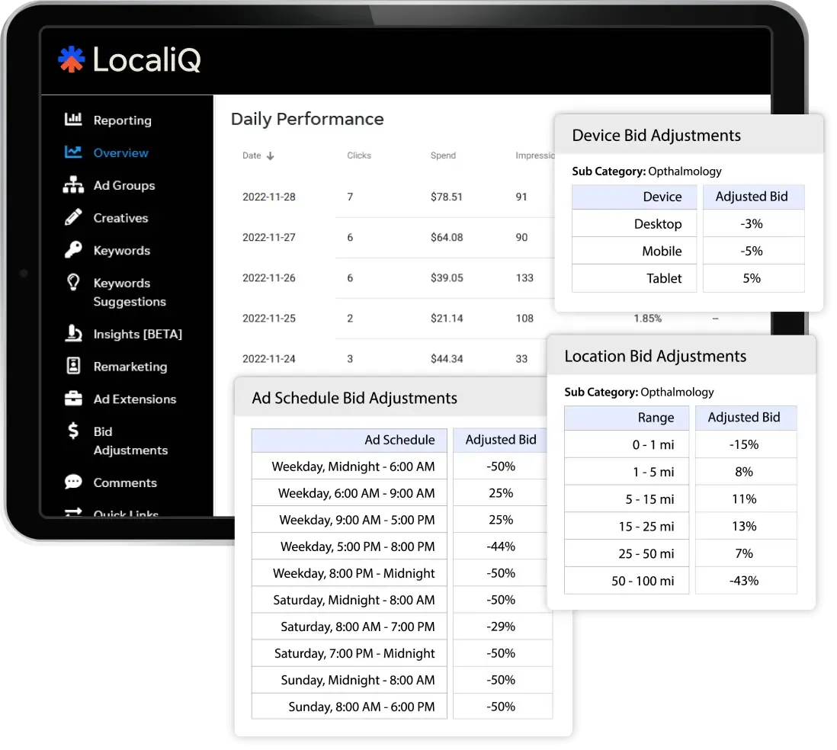Sort by the Clicks column header
This screenshot has height=750, width=837.
[359, 155]
